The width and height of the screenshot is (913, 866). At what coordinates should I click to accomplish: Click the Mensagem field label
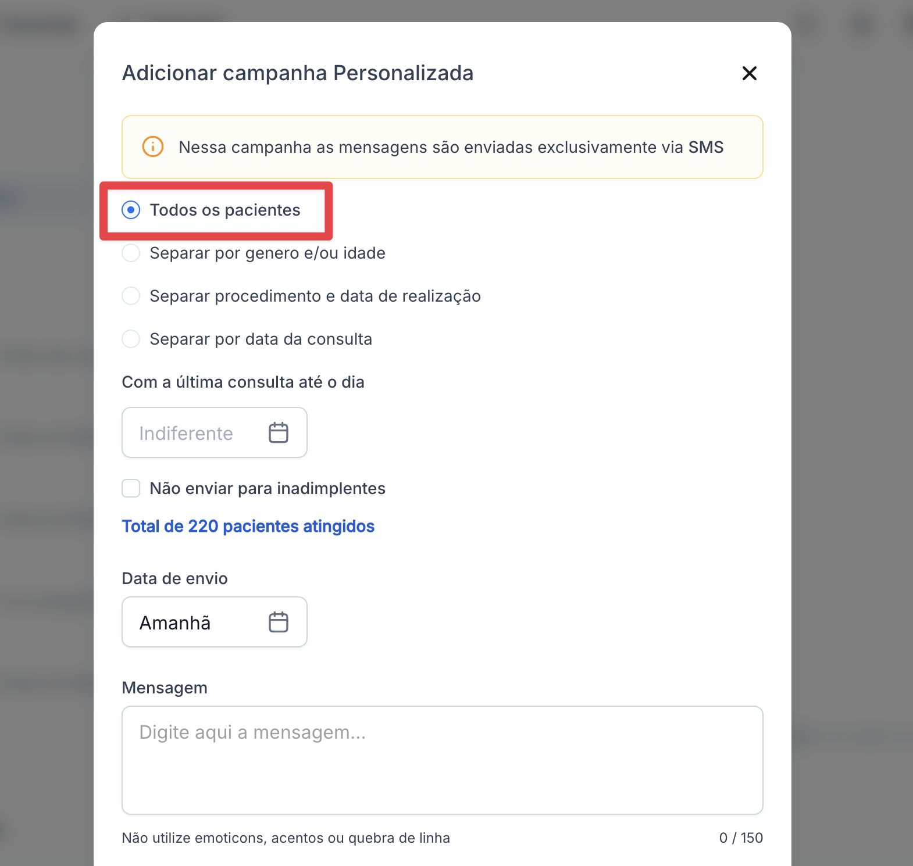coord(165,688)
